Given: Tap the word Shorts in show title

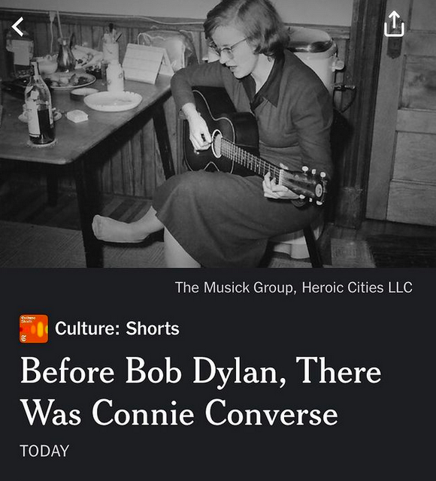Looking at the screenshot, I should click(x=153, y=328).
